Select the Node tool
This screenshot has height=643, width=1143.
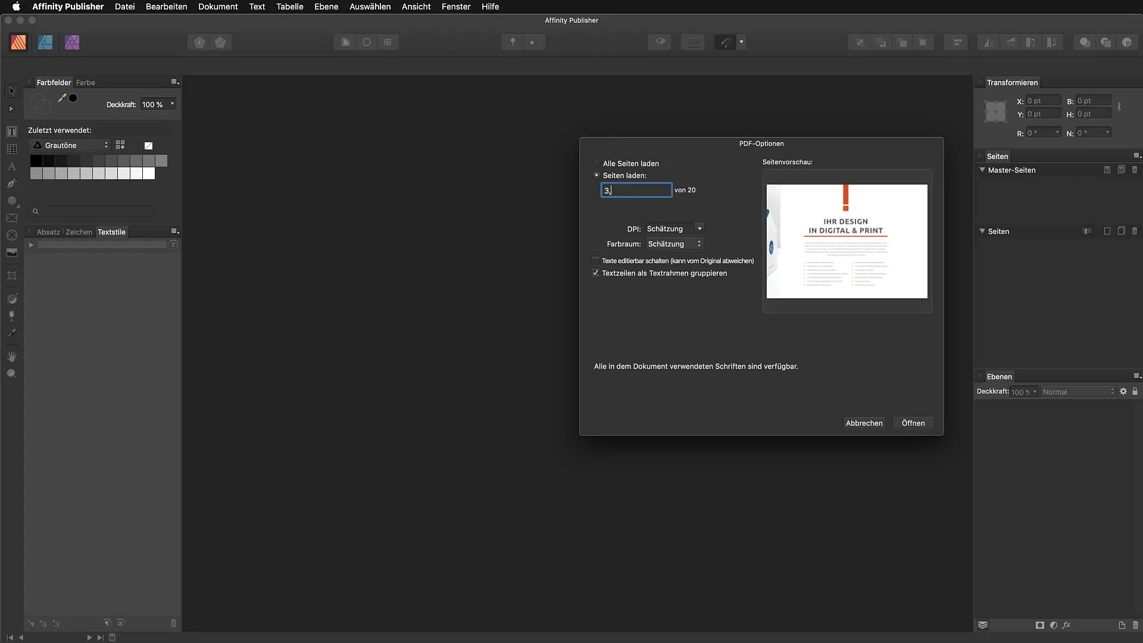(x=12, y=109)
